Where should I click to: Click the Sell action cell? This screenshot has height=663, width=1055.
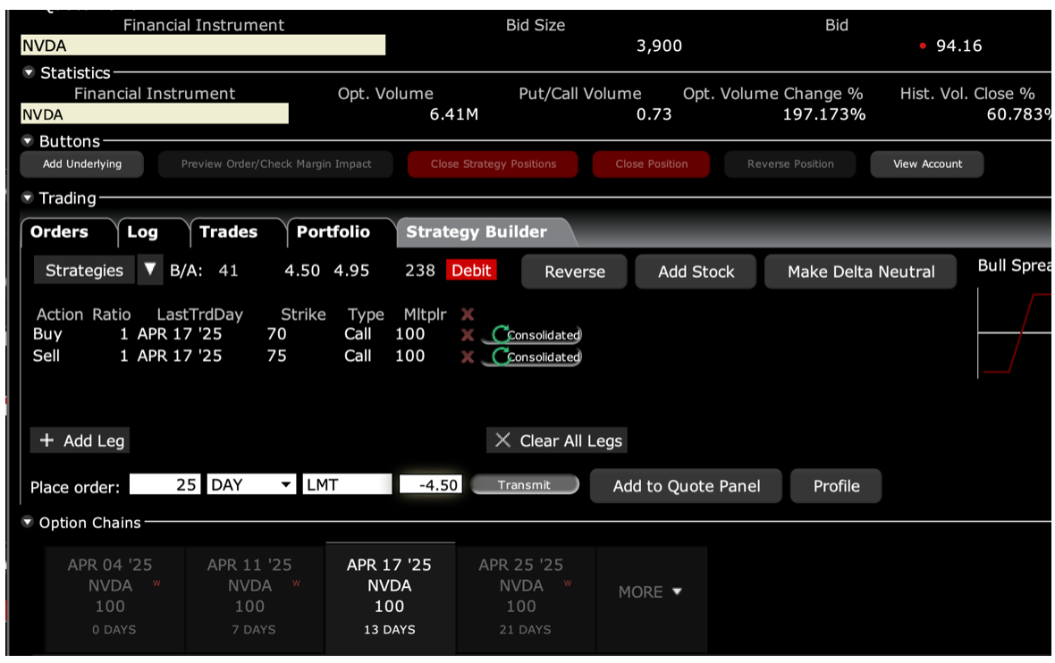(x=46, y=357)
